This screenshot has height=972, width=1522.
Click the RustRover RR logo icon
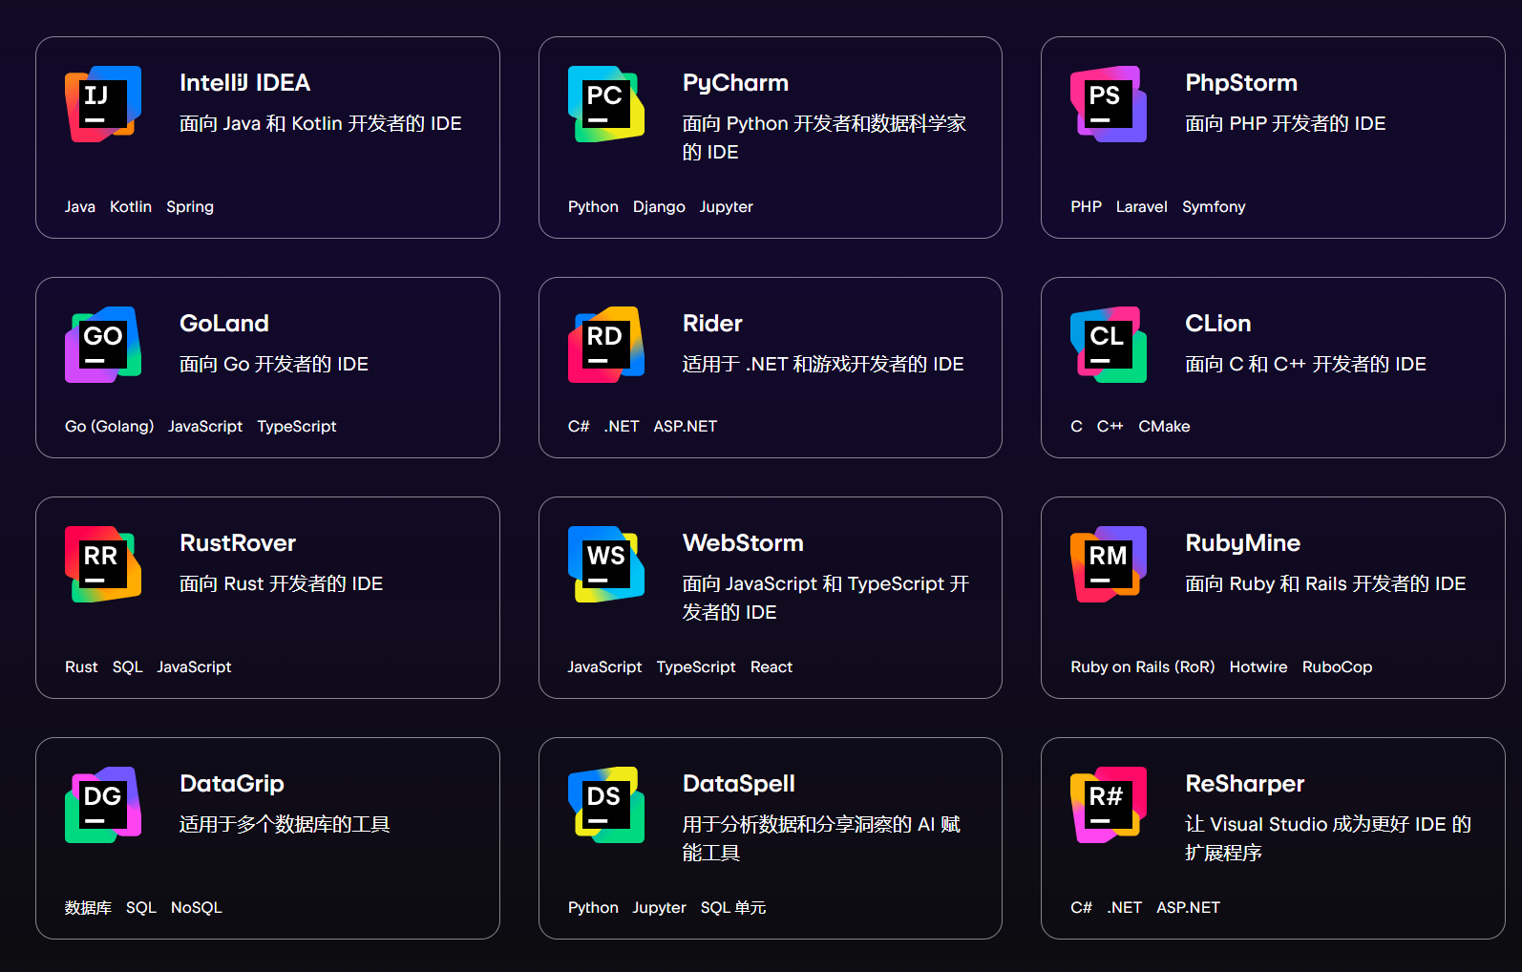(x=103, y=564)
